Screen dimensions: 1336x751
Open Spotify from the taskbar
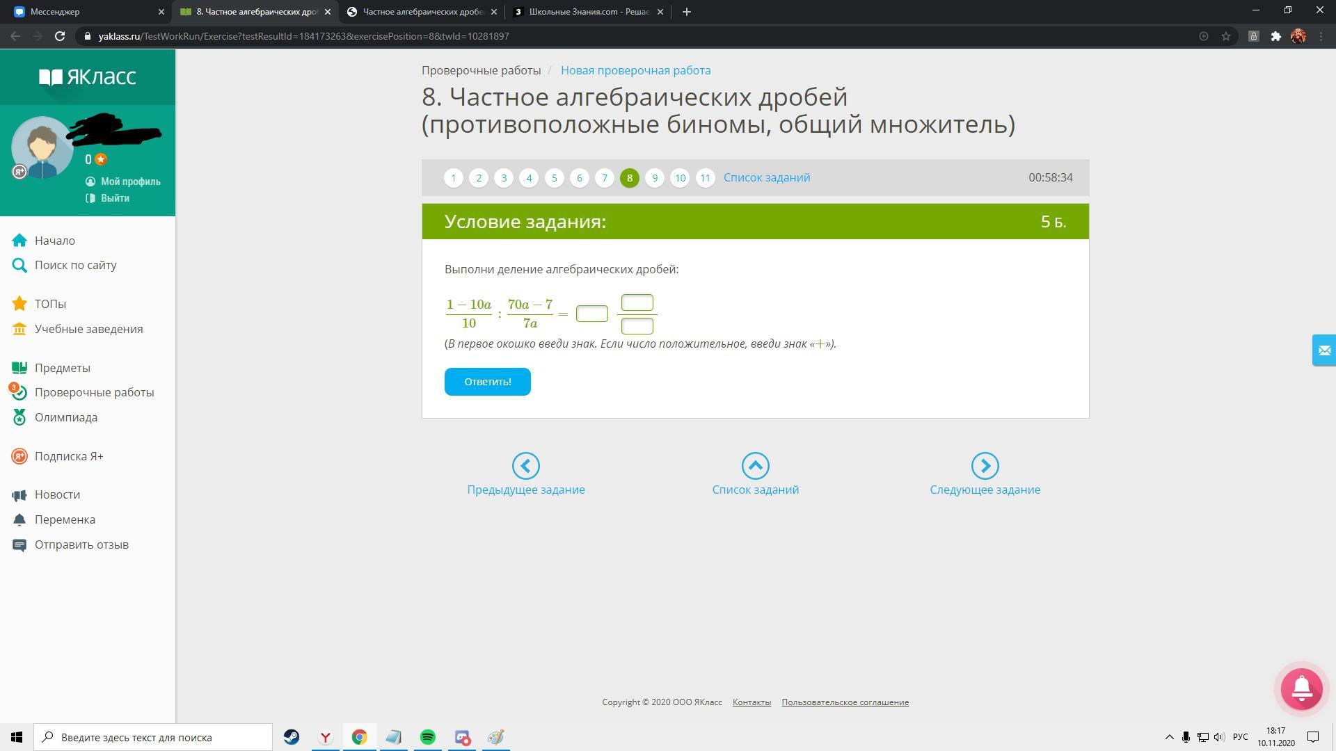tap(427, 737)
